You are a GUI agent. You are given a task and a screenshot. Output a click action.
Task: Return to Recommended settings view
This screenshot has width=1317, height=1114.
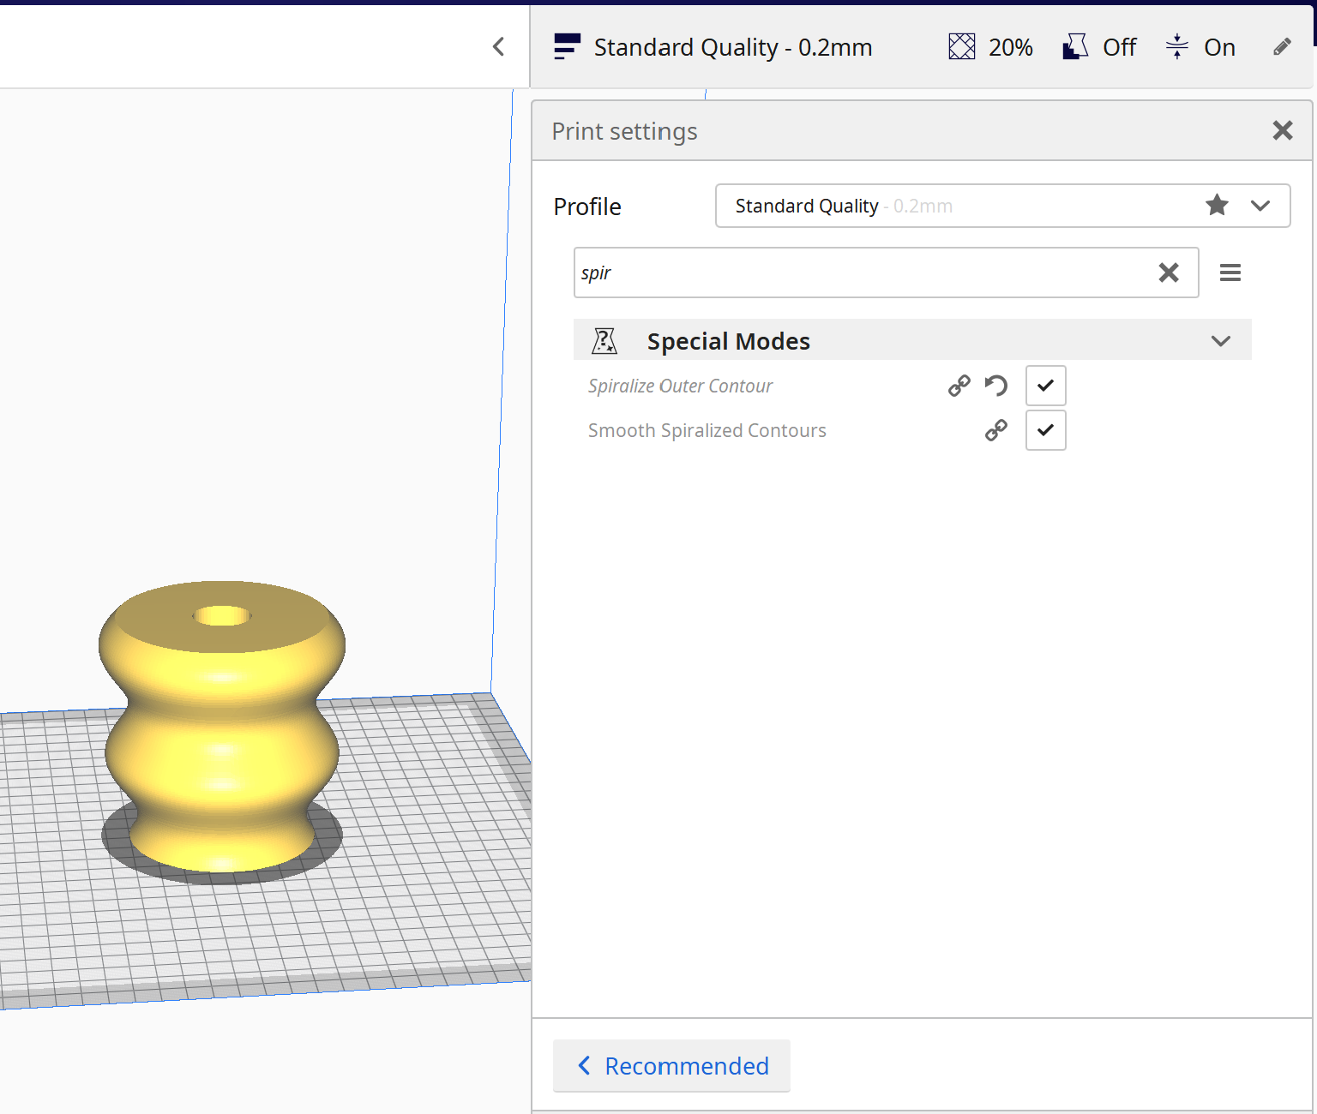[671, 1066]
